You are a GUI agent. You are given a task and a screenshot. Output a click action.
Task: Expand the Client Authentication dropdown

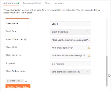coord(70,72)
